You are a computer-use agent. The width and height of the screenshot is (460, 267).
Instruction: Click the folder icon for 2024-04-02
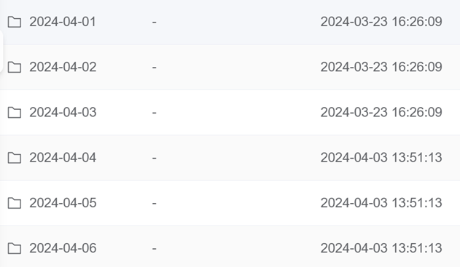click(15, 68)
